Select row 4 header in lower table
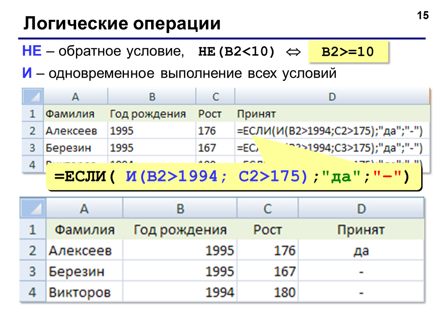The width and height of the screenshot is (440, 331). (33, 292)
